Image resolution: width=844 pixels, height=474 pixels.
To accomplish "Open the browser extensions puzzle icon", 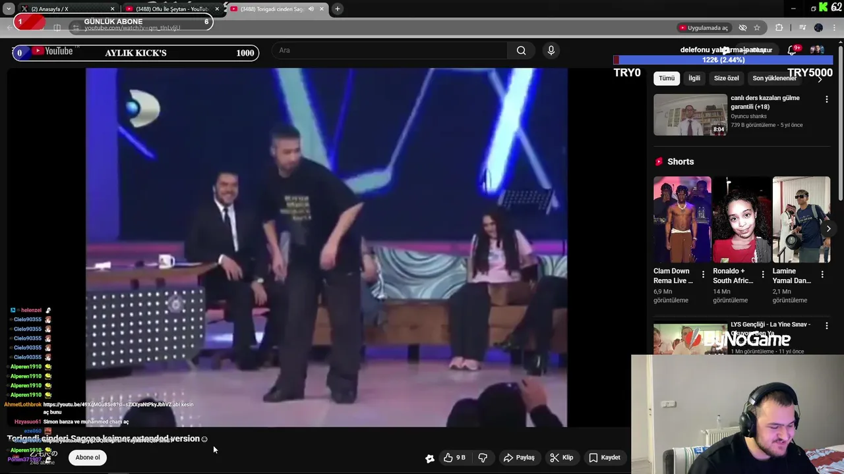I will click(x=779, y=28).
